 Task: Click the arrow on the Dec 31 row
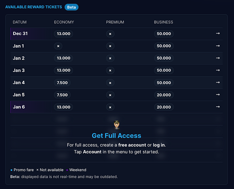click(x=218, y=34)
